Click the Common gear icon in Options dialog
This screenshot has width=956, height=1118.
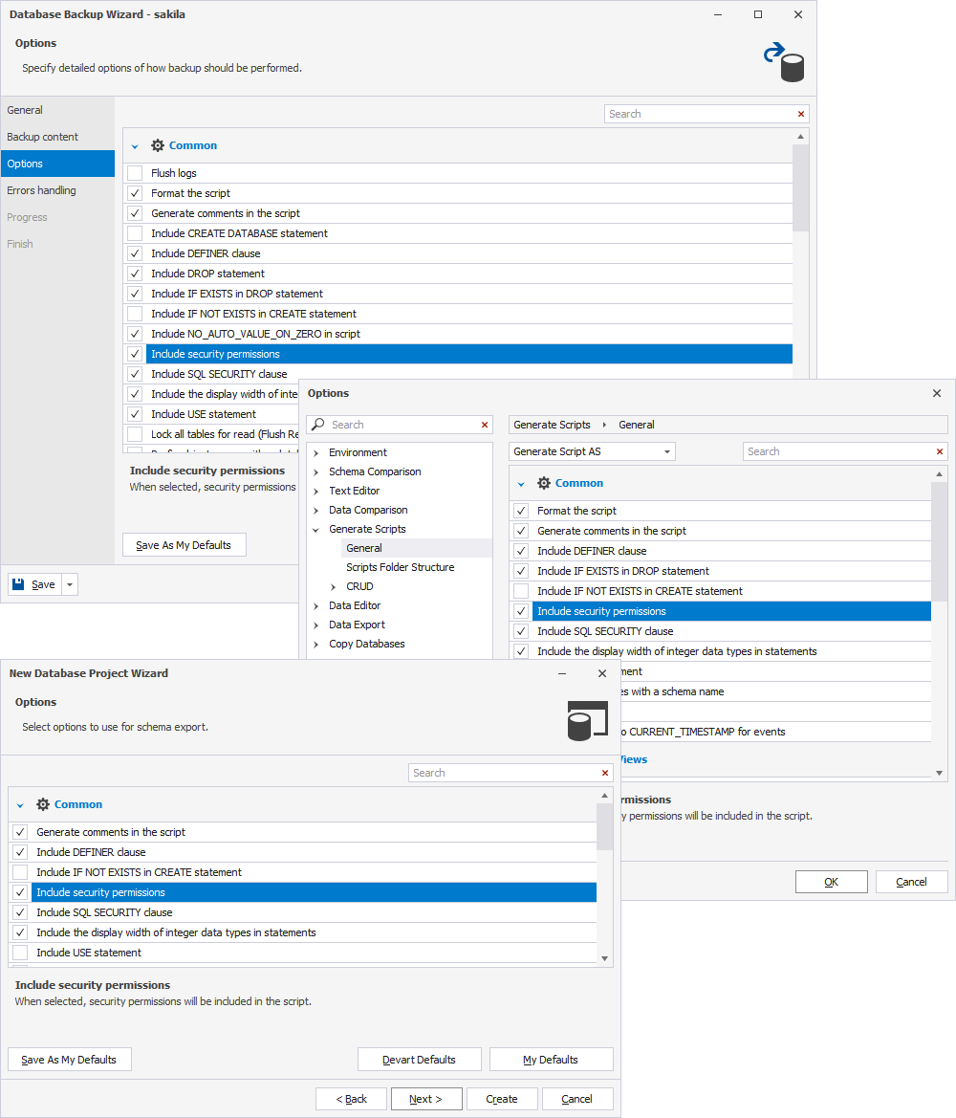tap(544, 483)
